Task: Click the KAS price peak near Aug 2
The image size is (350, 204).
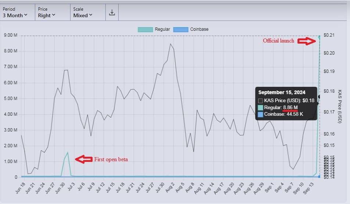Action: [x=170, y=44]
